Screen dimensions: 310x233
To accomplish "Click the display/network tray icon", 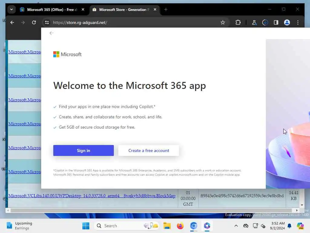I will tap(255, 226).
